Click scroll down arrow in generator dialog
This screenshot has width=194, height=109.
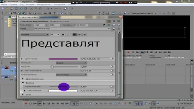coord(119,96)
